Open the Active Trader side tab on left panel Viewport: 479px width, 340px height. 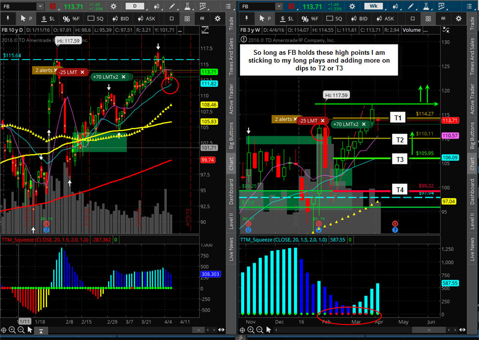point(232,99)
